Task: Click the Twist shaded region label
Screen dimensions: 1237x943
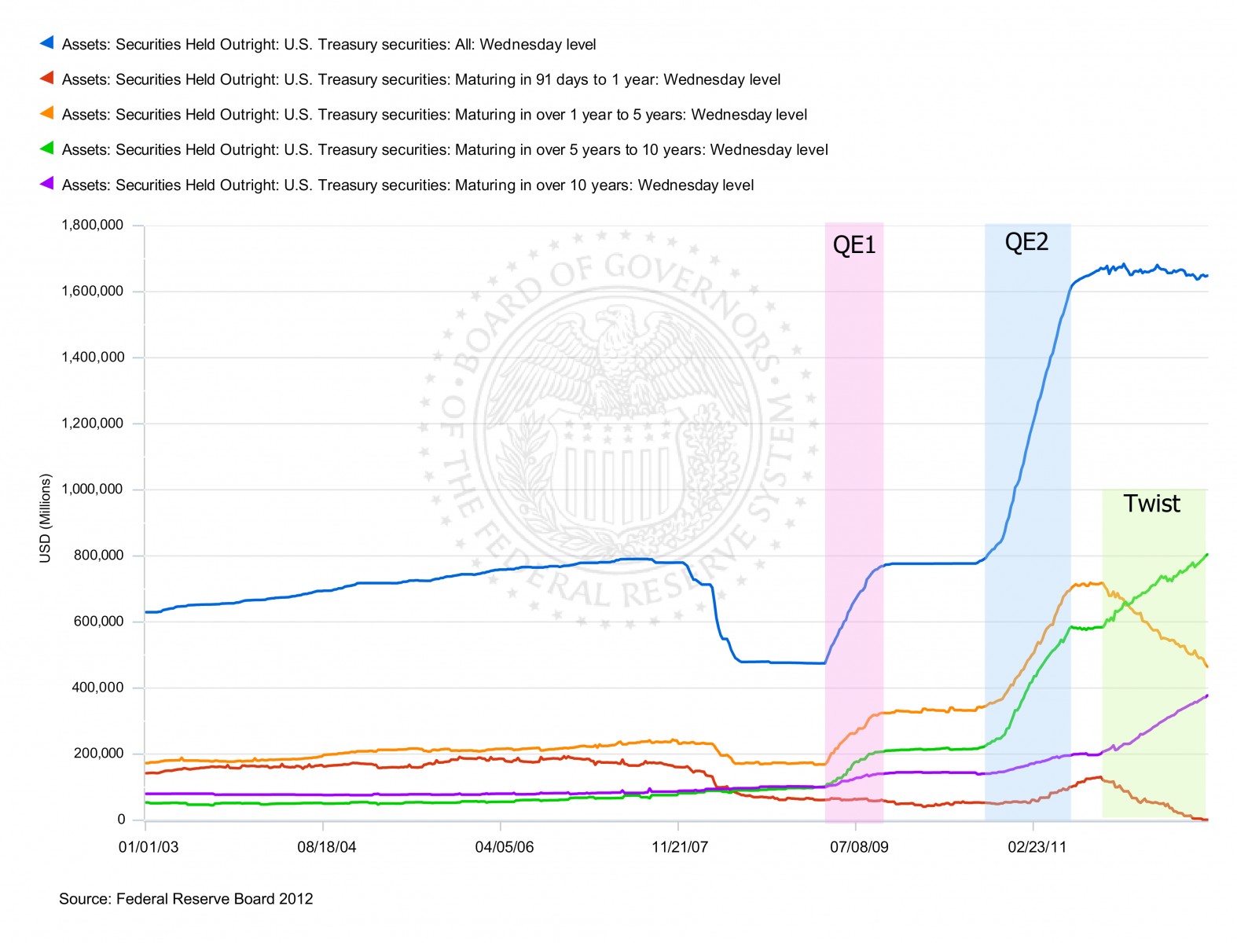Action: coord(1151,504)
